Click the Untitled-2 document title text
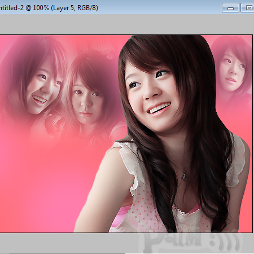This screenshot has height=254, width=254. click(49, 8)
